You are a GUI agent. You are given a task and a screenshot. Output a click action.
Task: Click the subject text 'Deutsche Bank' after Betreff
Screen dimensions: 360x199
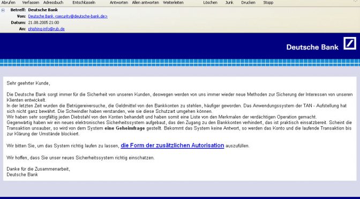point(43,10)
